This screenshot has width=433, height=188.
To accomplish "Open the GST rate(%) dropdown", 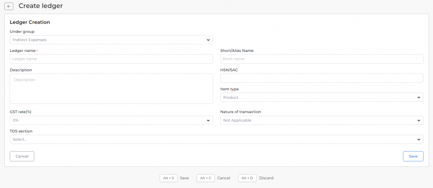I will (111, 120).
